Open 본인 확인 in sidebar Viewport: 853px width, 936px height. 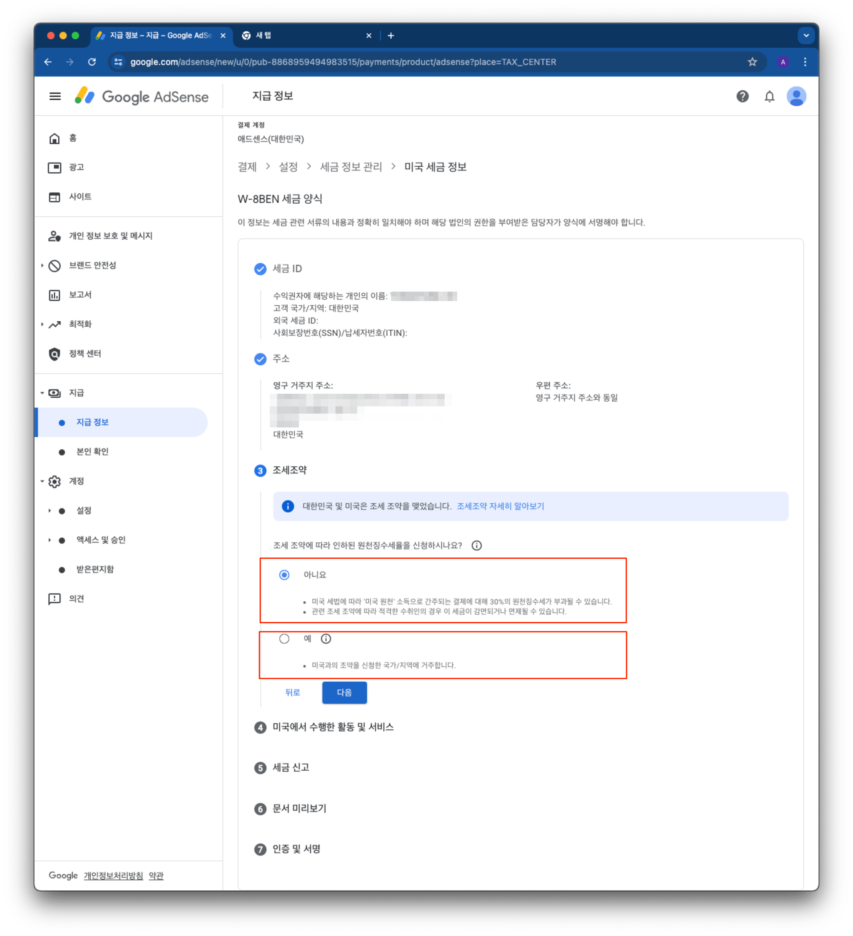92,451
